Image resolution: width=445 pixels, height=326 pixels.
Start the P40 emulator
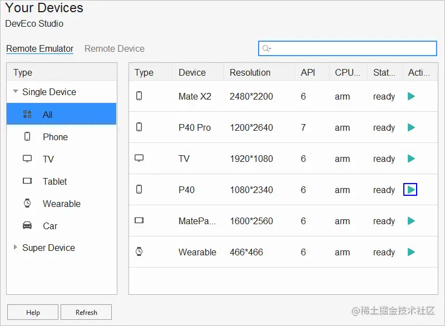[411, 190]
